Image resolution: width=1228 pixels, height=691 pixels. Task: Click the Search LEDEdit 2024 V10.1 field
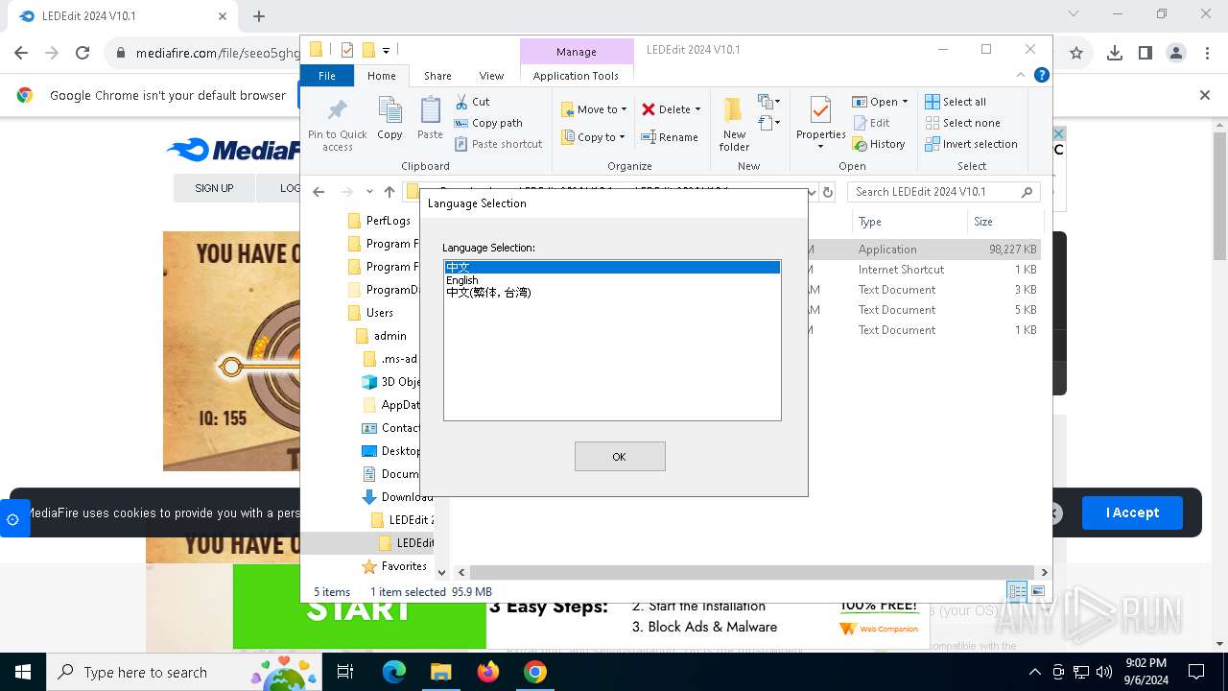[x=944, y=192]
